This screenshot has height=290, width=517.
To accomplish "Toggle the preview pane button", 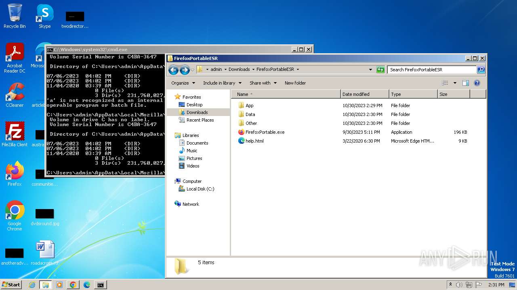I will (466, 83).
